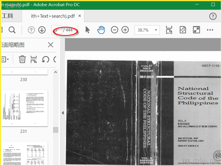The image size is (222, 166).
Task: Click the thumbnail scrollbar handle
Action: [56, 130]
